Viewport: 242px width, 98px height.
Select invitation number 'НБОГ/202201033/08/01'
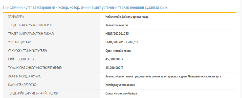pyautogui.click(x=122, y=42)
